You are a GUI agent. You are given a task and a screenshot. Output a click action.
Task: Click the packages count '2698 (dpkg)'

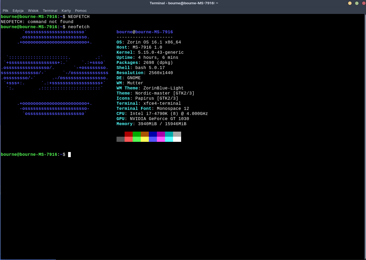[158, 63]
